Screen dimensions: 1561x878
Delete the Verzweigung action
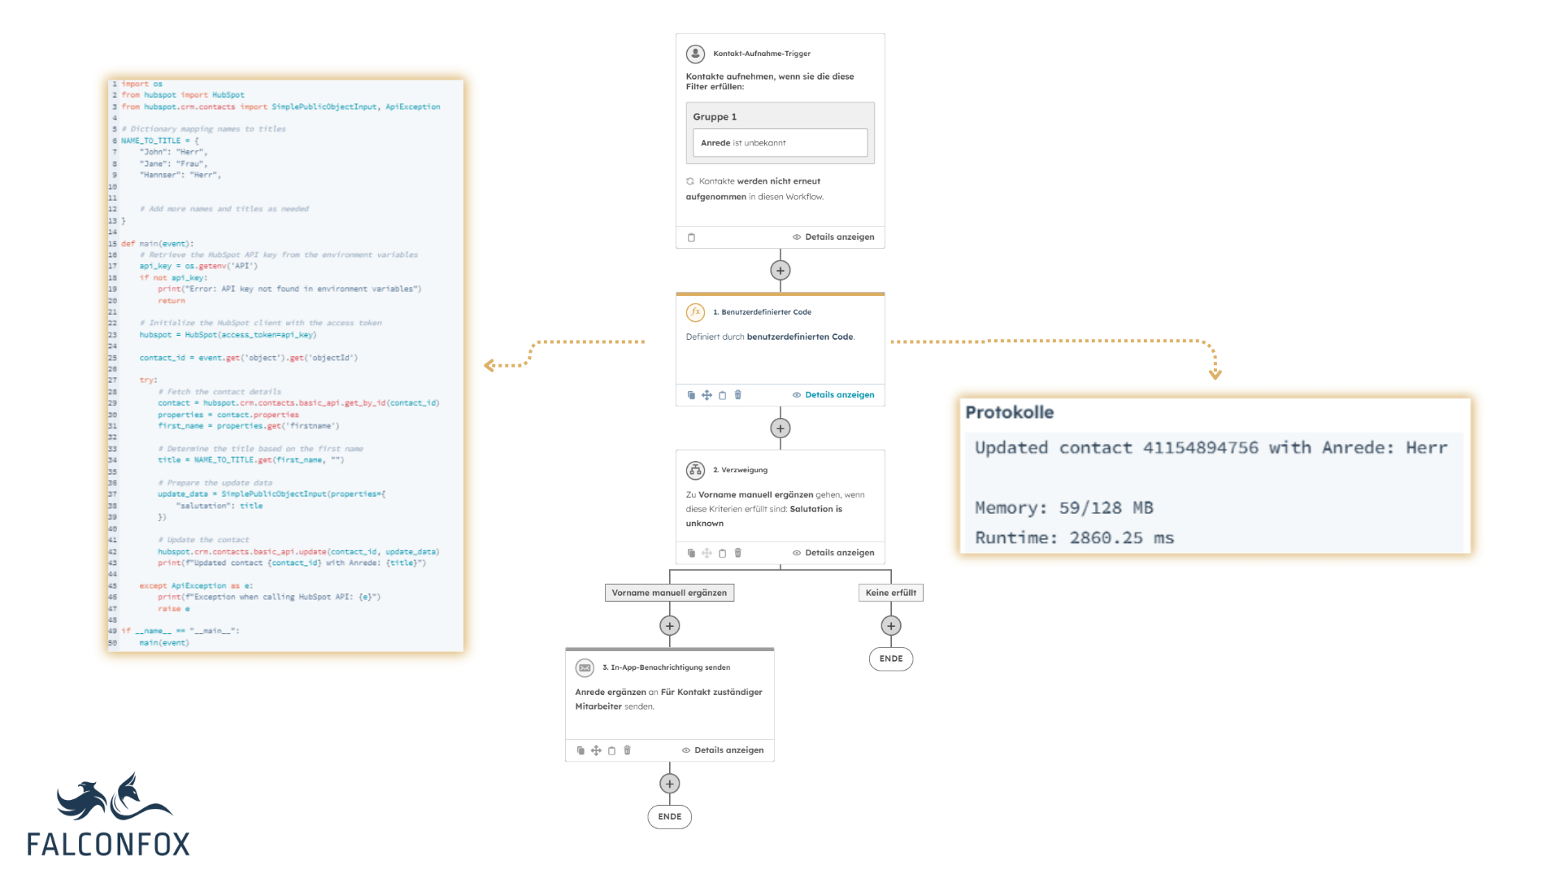tap(738, 553)
